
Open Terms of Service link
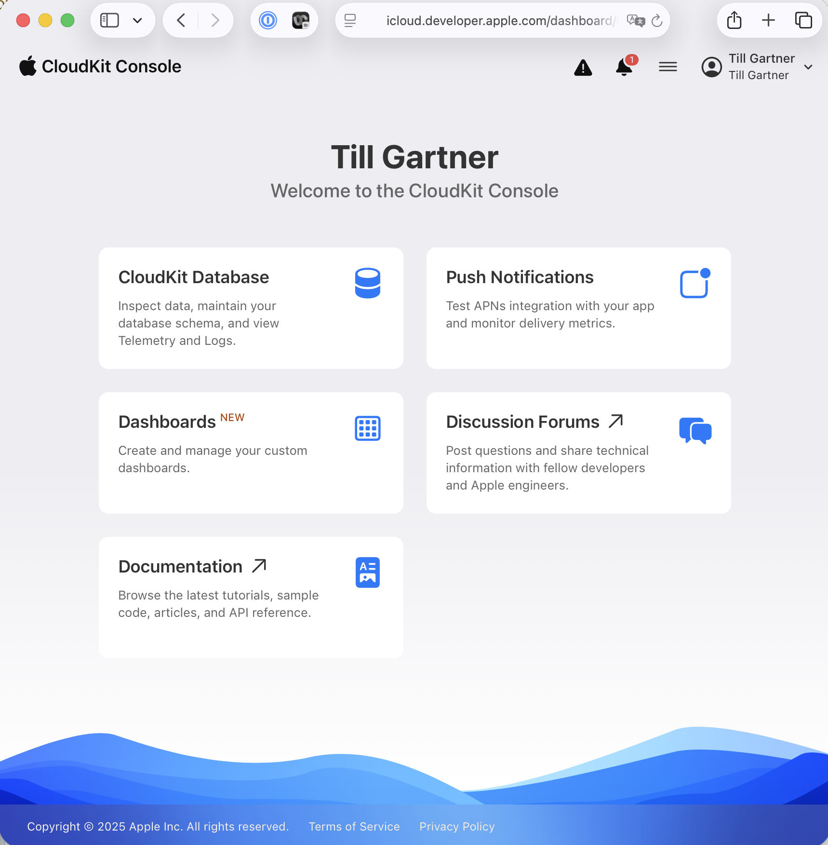pyautogui.click(x=354, y=826)
